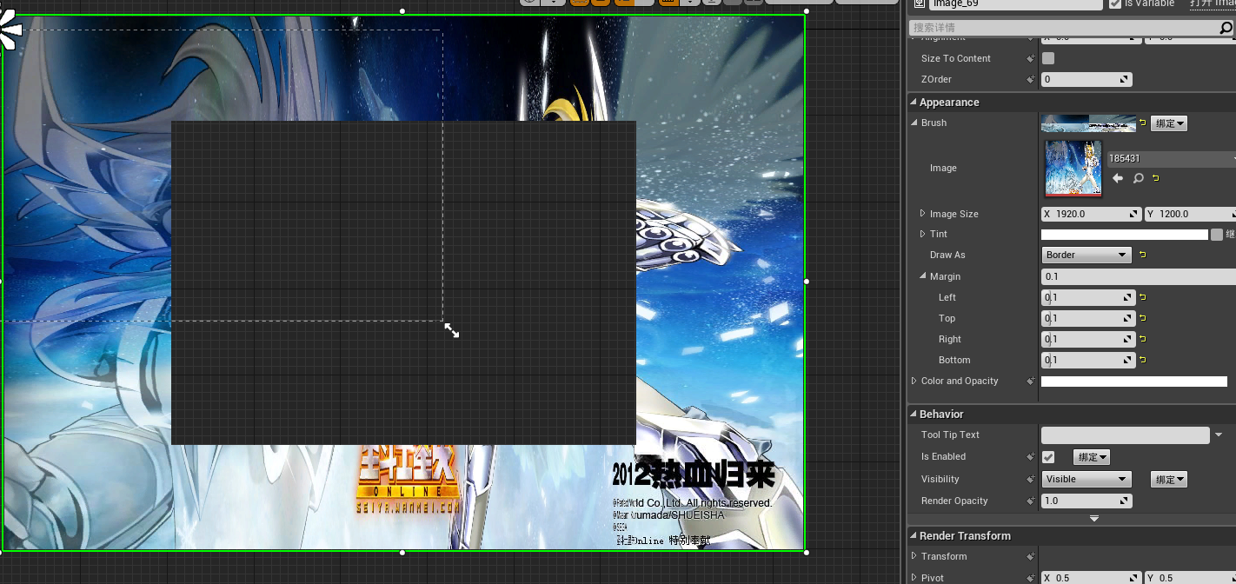Toggle the Is Variable checkbox
Viewport: 1236px width, 584px height.
click(x=1115, y=4)
